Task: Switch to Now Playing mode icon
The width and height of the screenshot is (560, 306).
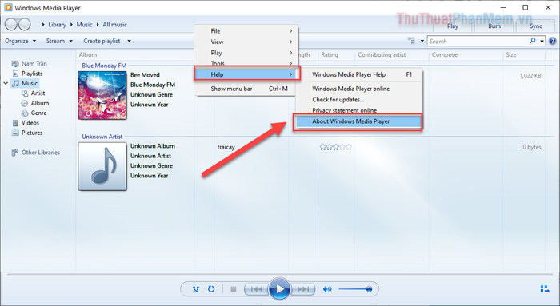Action: pyautogui.click(x=545, y=288)
